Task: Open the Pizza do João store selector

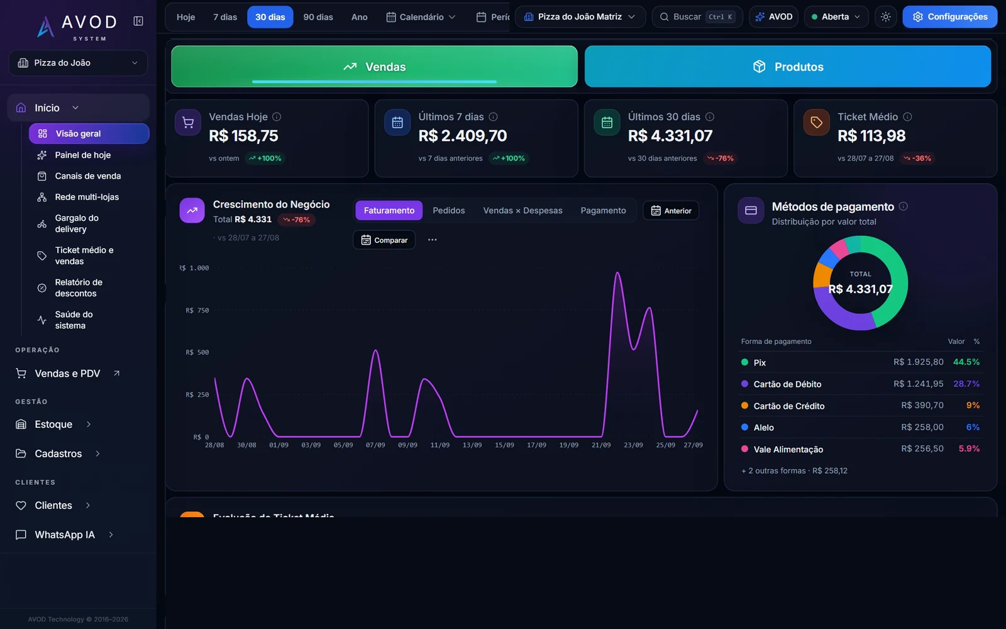Action: point(78,63)
